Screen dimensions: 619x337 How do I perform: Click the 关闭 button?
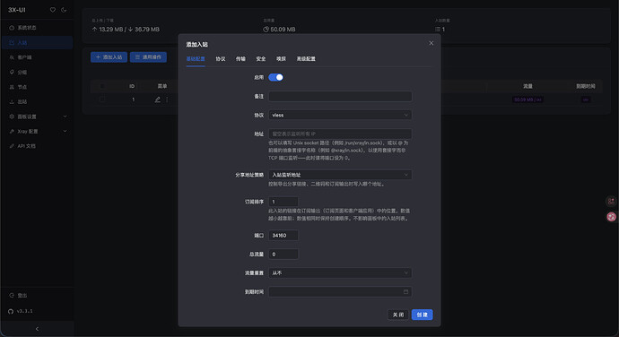[x=398, y=315]
